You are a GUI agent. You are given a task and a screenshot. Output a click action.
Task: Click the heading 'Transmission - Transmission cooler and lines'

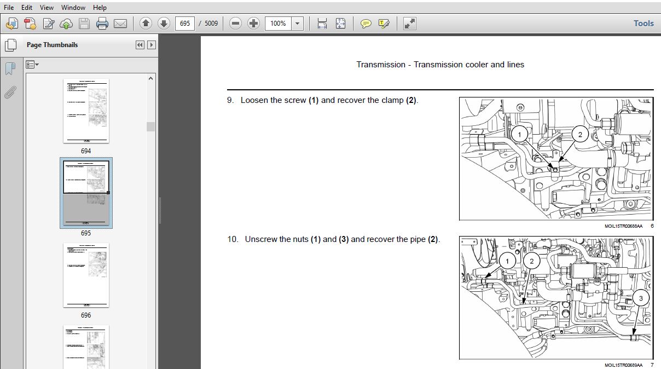coord(440,65)
